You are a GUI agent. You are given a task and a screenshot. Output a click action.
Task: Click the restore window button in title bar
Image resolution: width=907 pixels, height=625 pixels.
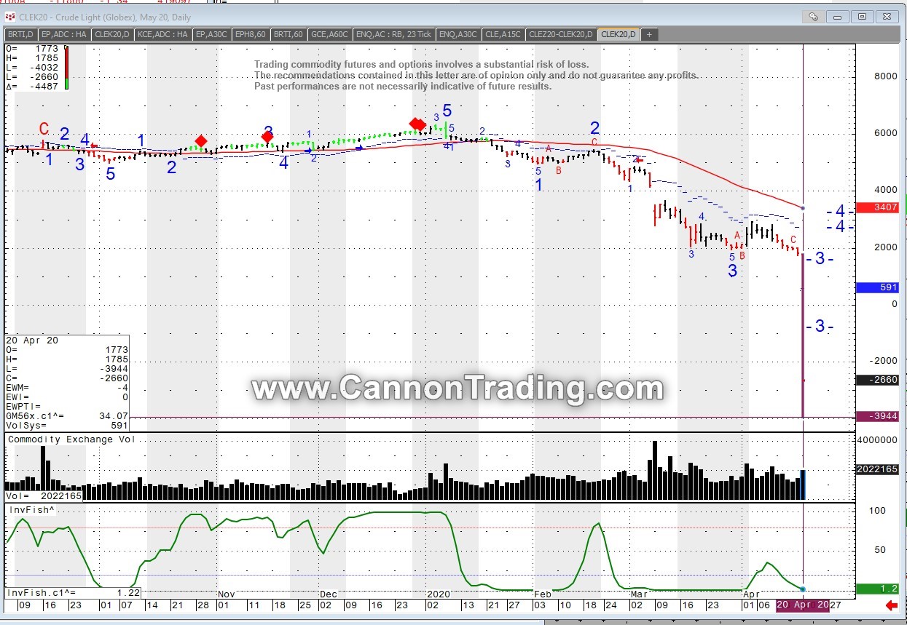[x=862, y=16]
